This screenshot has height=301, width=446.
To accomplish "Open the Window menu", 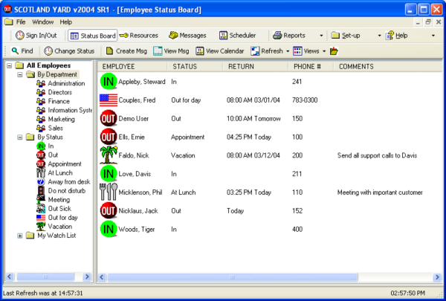I will coord(42,22).
